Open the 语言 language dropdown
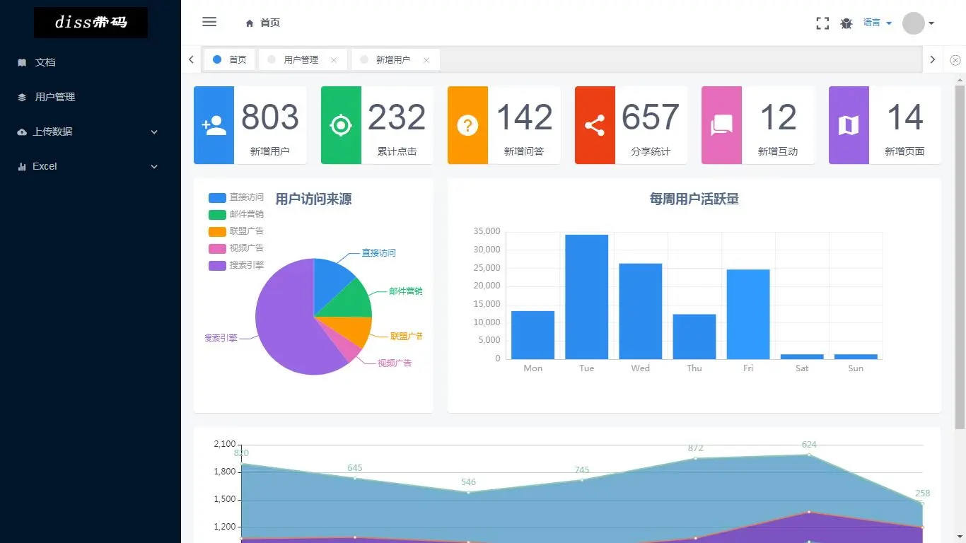The width and height of the screenshot is (966, 543). (878, 23)
